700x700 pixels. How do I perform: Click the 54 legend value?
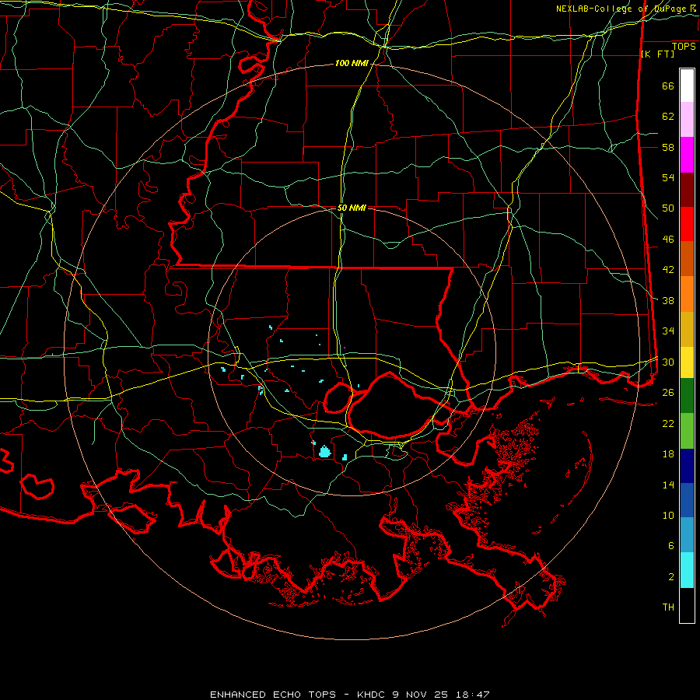point(668,177)
